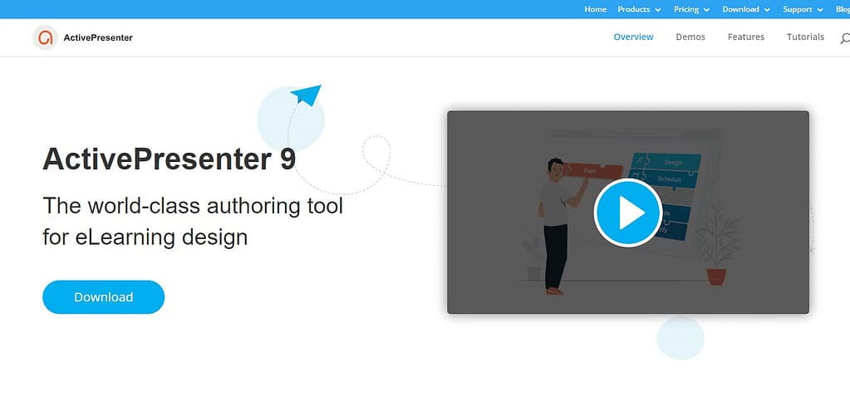Expand the Support dropdown menu
The height and width of the screenshot is (396, 850).
click(803, 9)
